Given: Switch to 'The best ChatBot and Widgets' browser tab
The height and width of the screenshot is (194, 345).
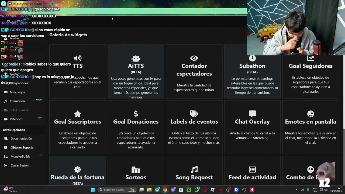Looking at the screenshot, I should click(27, 4).
